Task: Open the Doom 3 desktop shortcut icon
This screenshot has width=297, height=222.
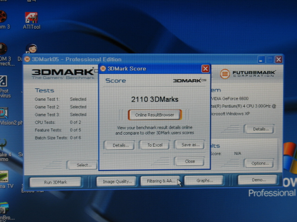Action: point(3,20)
